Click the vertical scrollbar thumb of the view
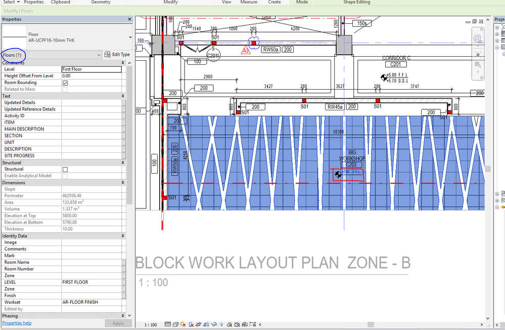 488,169
